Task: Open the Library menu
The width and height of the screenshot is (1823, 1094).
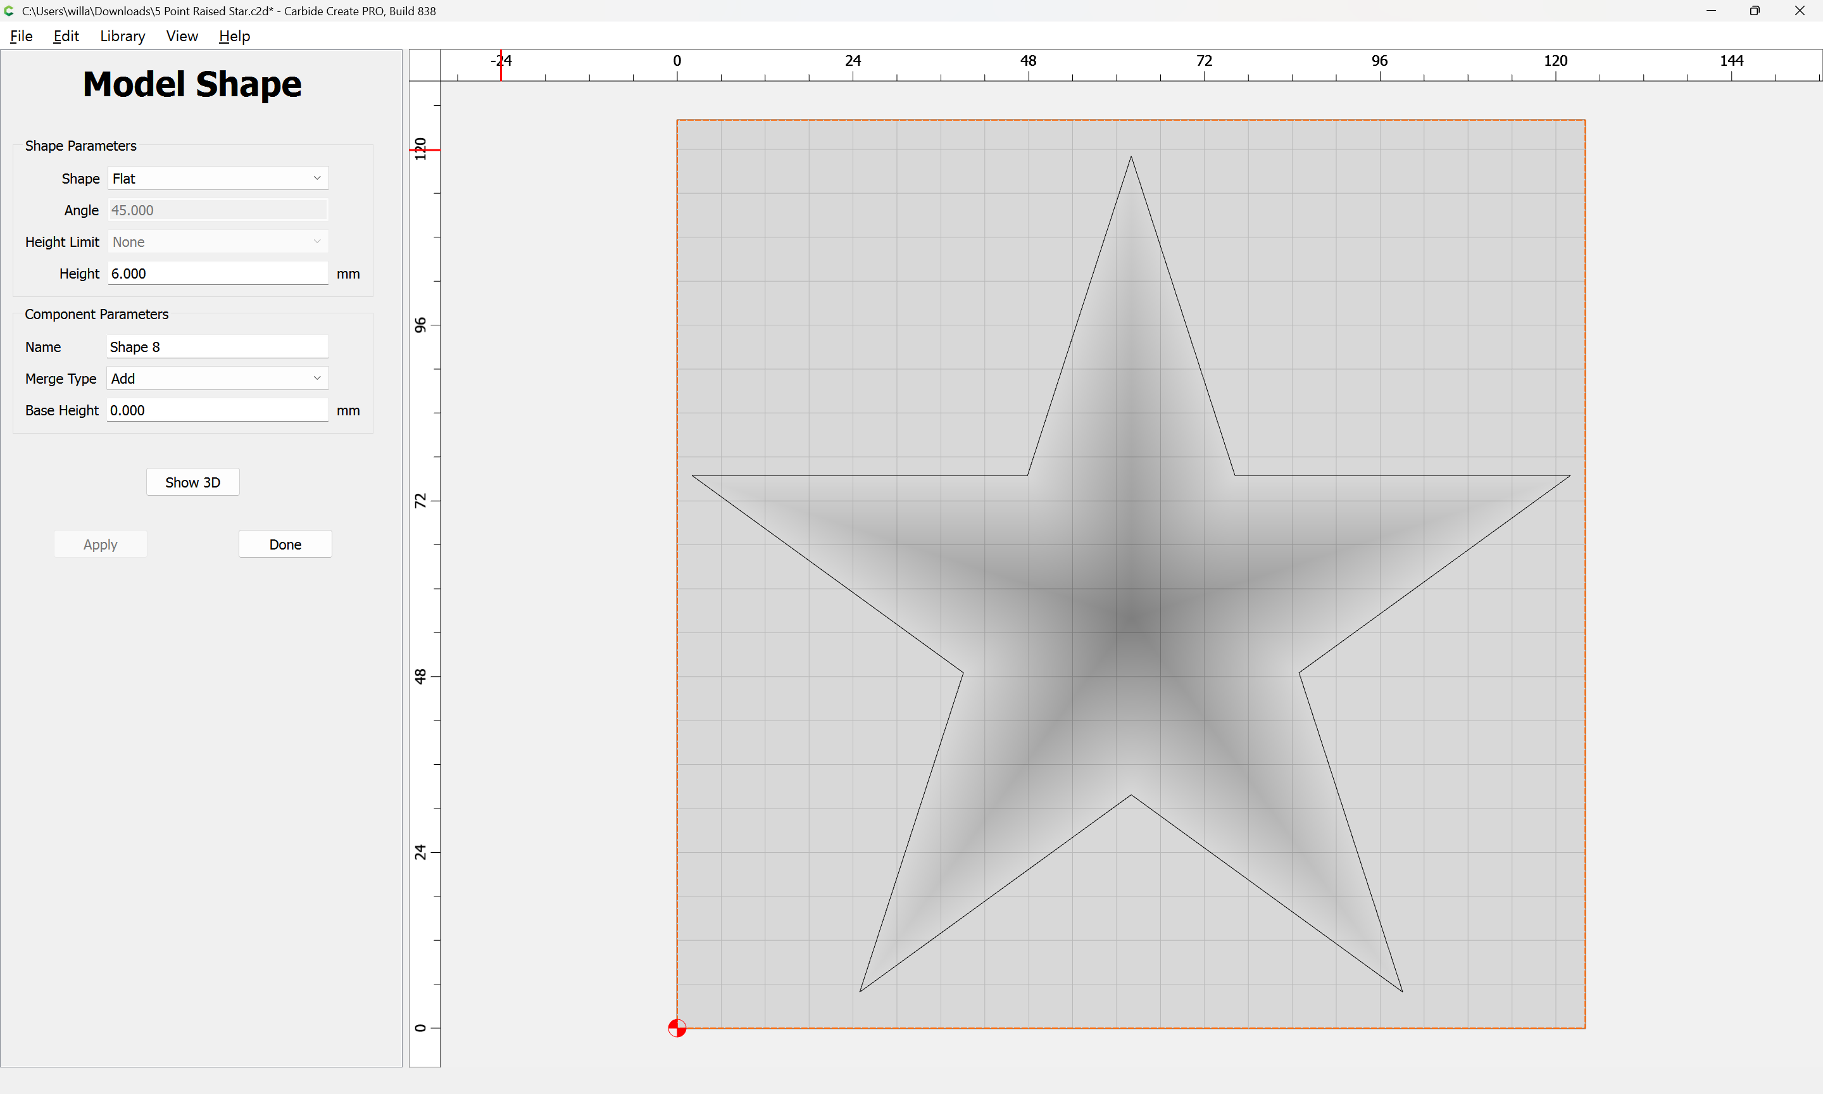Action: click(x=122, y=36)
